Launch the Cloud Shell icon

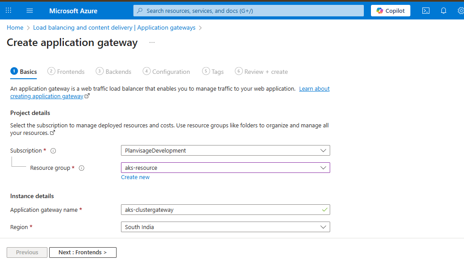point(425,10)
